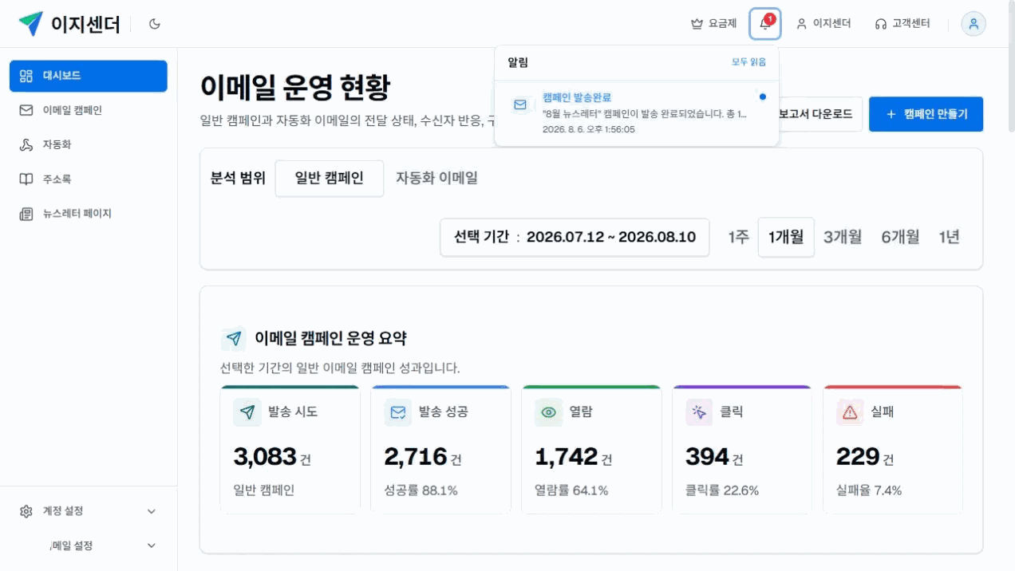The width and height of the screenshot is (1015, 571).
Task: Click the 실패 warning triangle icon
Action: pyautogui.click(x=850, y=412)
